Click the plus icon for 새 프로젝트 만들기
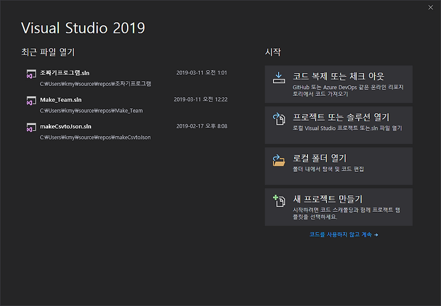This screenshot has width=441, height=306. (x=279, y=201)
